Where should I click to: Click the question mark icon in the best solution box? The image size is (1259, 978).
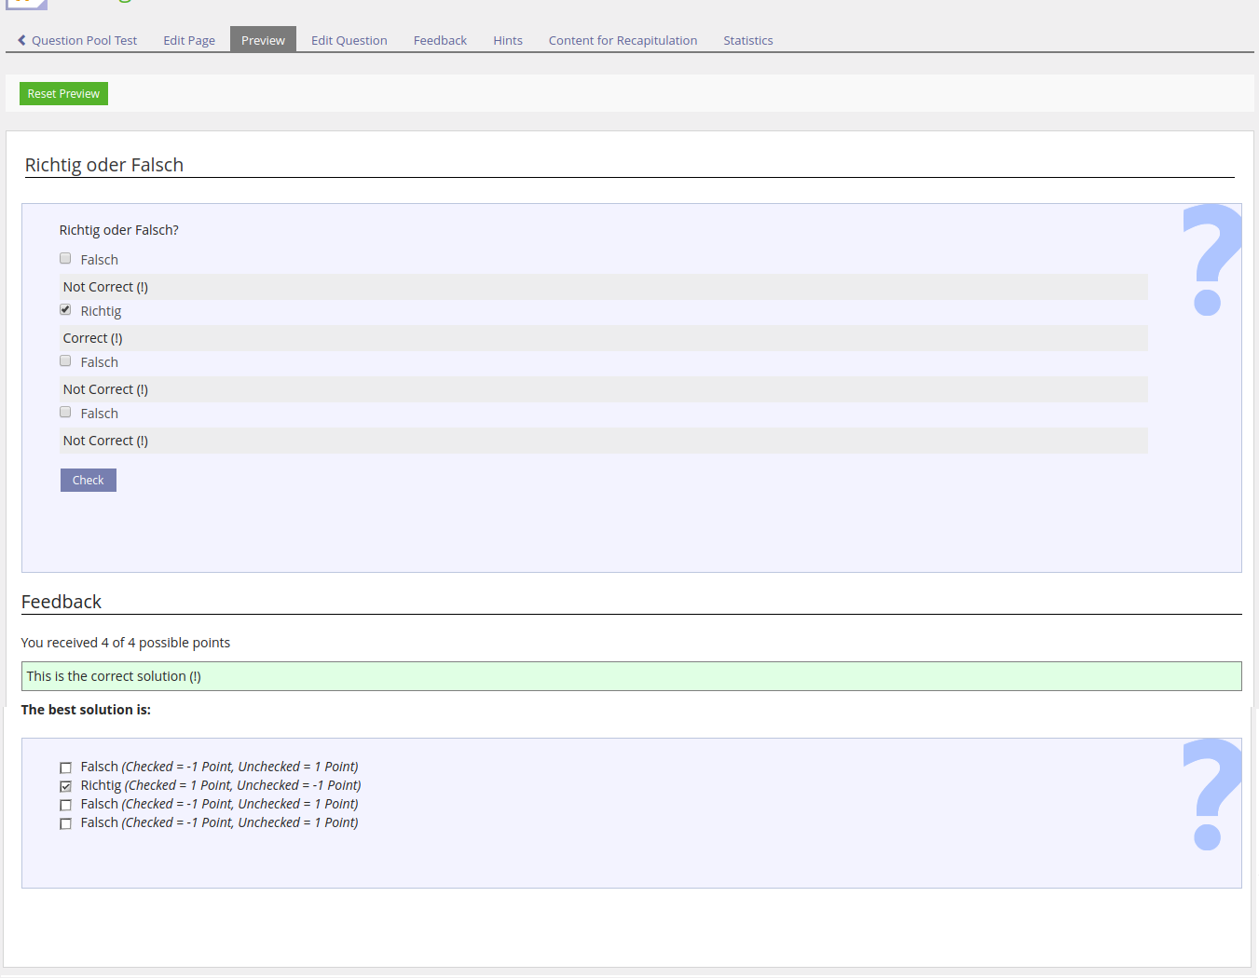[x=1210, y=795]
